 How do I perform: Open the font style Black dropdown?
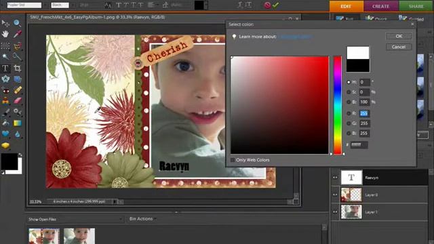point(73,5)
